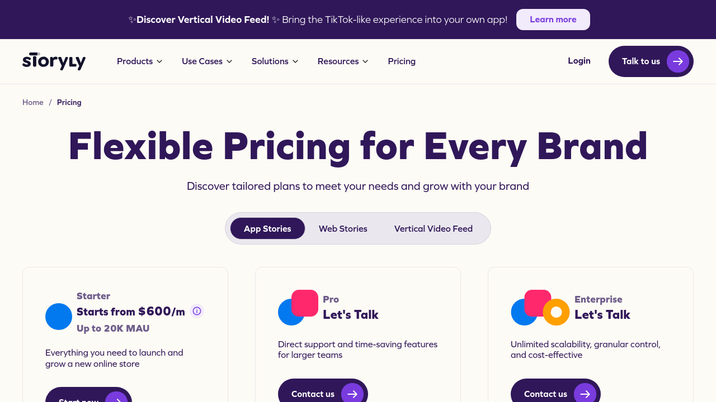The height and width of the screenshot is (402, 716).
Task: Select the App Stories pricing toggle
Action: 267,228
